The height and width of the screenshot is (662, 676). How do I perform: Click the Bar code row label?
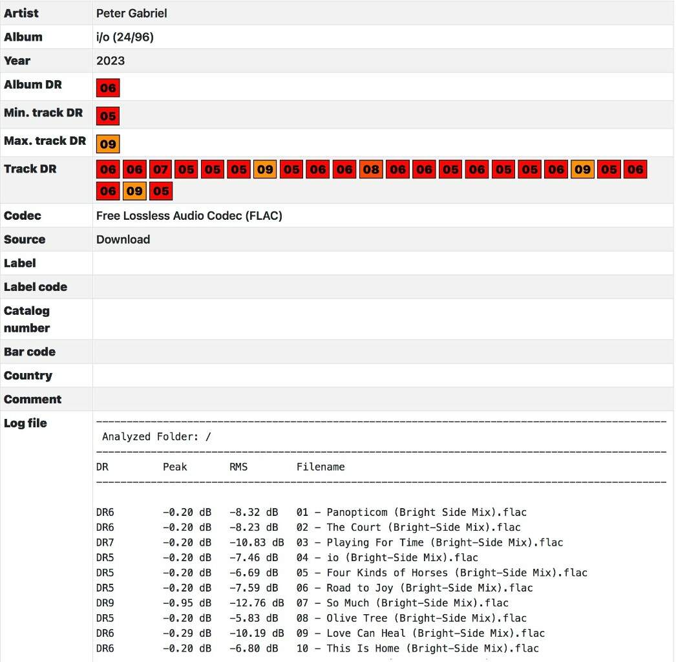[x=30, y=352]
